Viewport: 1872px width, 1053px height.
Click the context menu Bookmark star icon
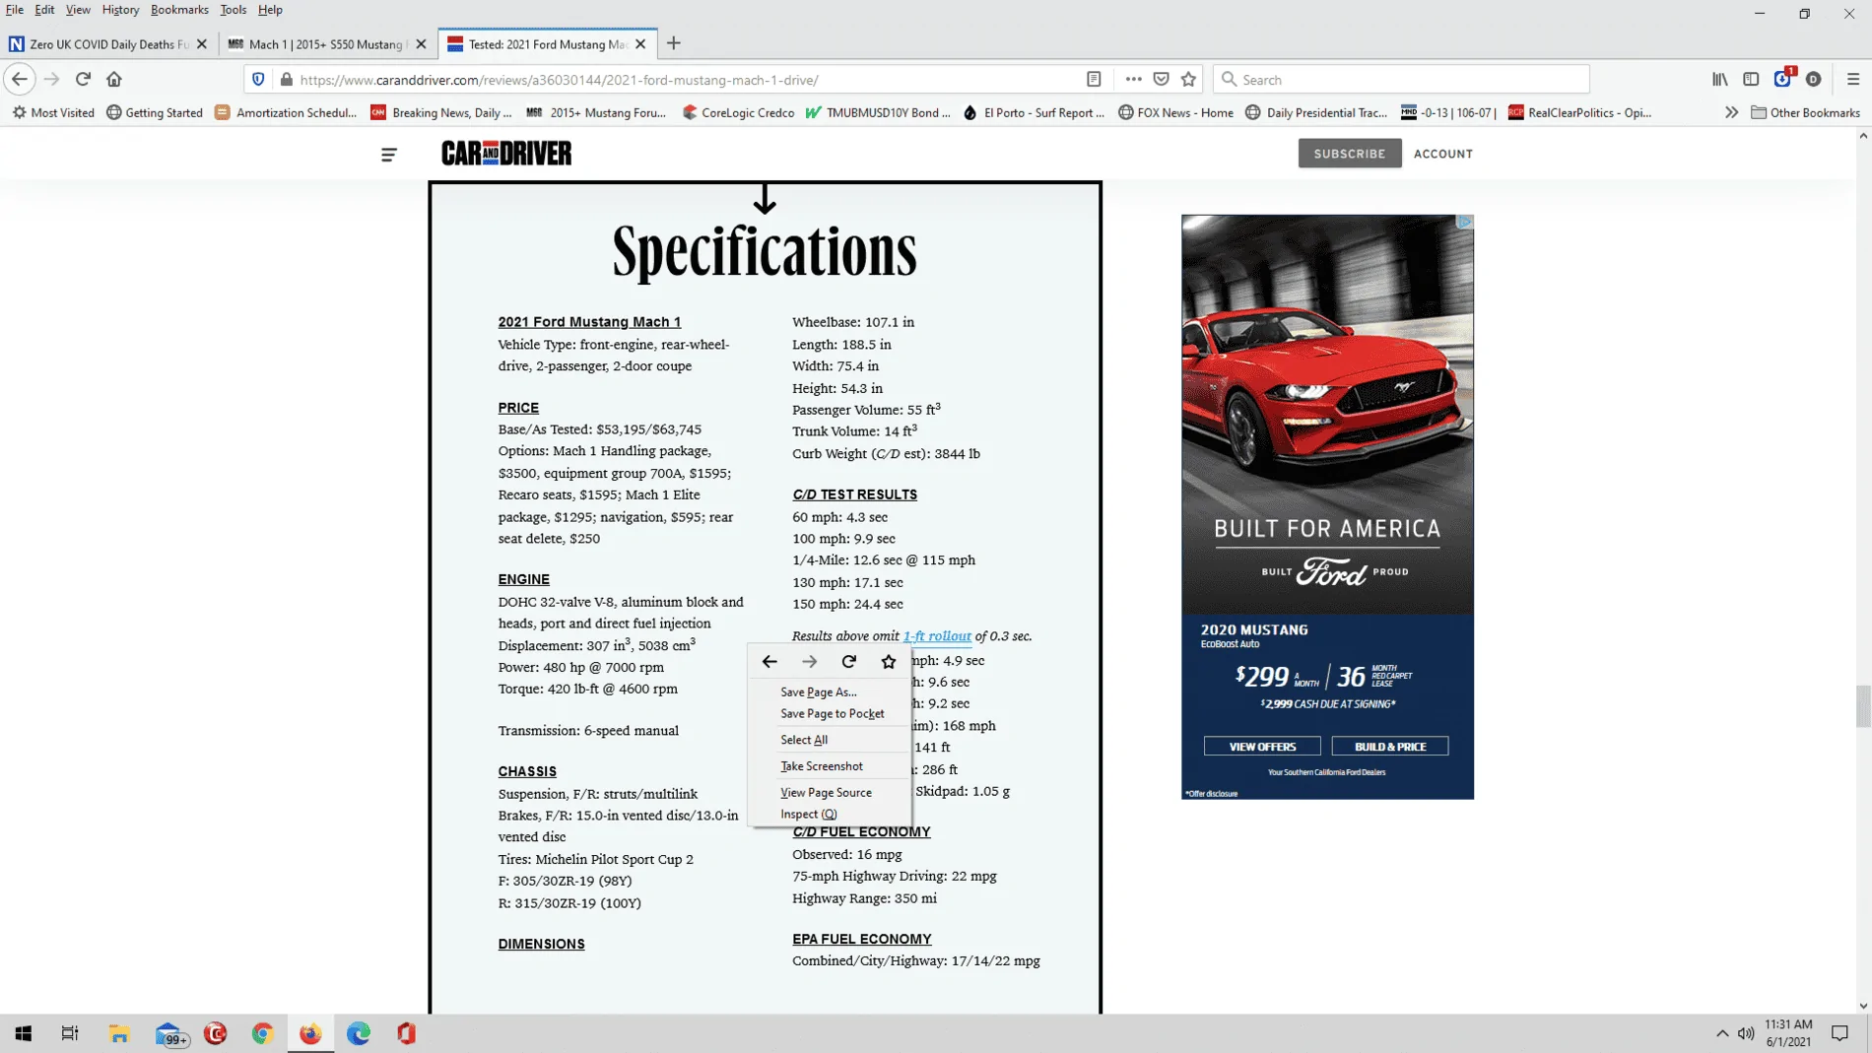point(889,662)
